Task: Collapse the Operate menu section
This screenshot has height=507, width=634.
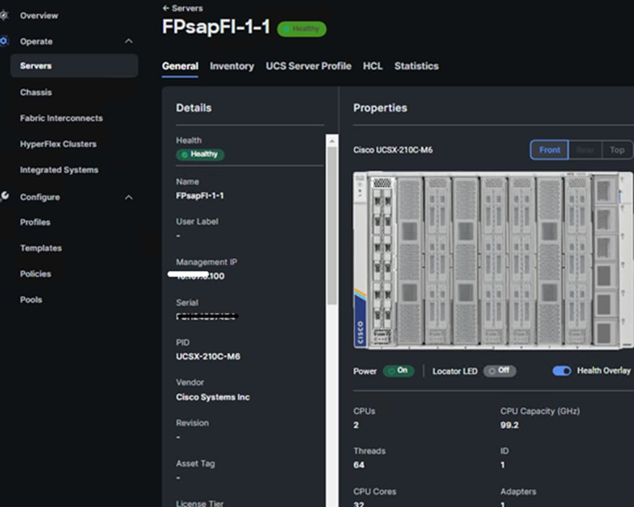Action: click(x=128, y=41)
